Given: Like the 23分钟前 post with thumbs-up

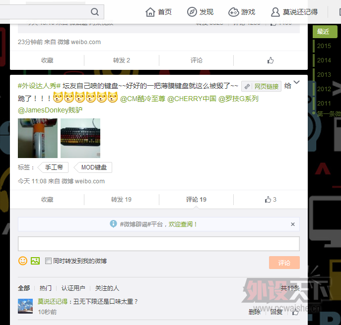Looking at the screenshot, I should pos(271,60).
